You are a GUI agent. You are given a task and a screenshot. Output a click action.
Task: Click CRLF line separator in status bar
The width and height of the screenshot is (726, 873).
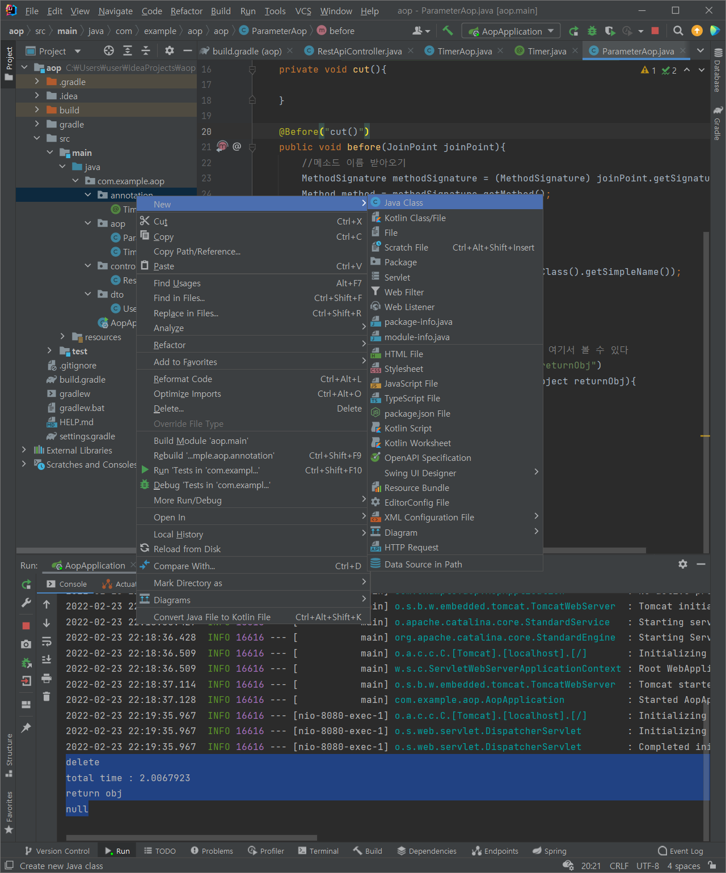pos(619,866)
